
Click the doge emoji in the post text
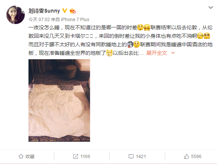click(109, 53)
